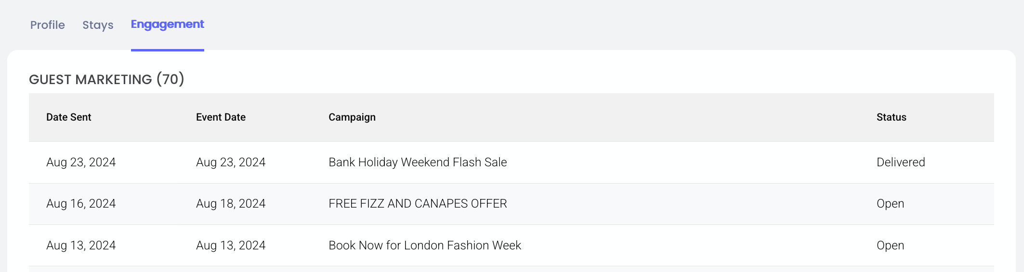Click the Aug 23, 2024 event date
This screenshot has height=272, width=1024.
point(230,162)
